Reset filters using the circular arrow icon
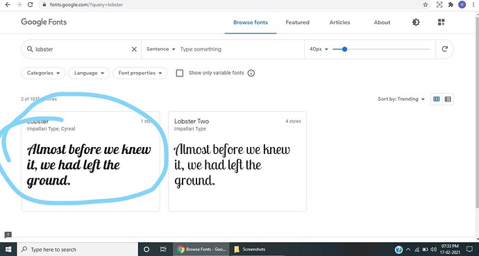Image resolution: width=479 pixels, height=256 pixels. pyautogui.click(x=445, y=49)
